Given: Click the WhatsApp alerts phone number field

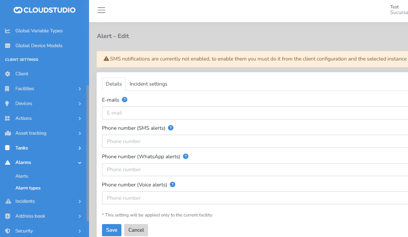Looking at the screenshot, I should click(x=255, y=170).
